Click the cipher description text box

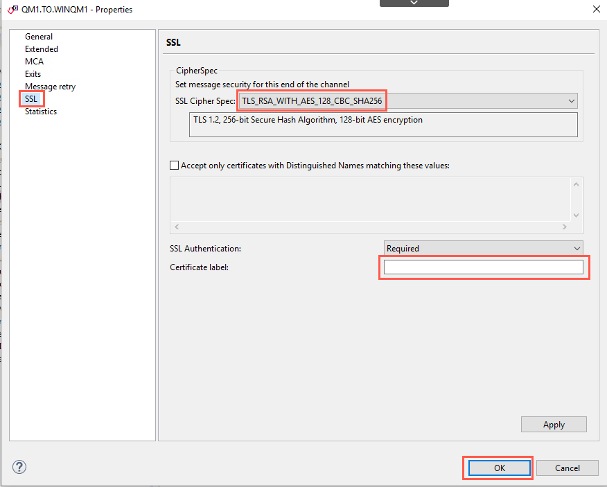point(383,124)
